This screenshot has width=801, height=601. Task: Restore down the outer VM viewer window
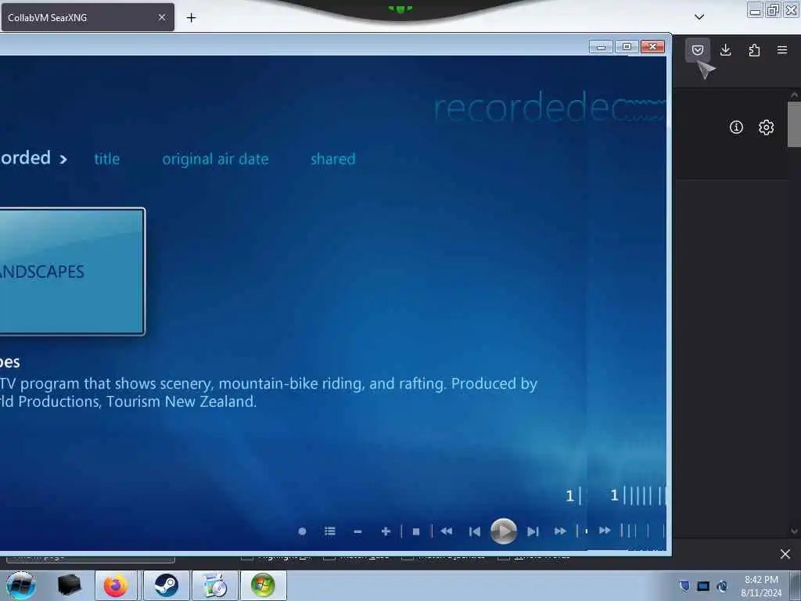pos(774,10)
